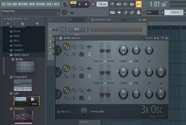
Task: Open the 3x Osc gear settings
Action: pyautogui.click(x=61, y=38)
